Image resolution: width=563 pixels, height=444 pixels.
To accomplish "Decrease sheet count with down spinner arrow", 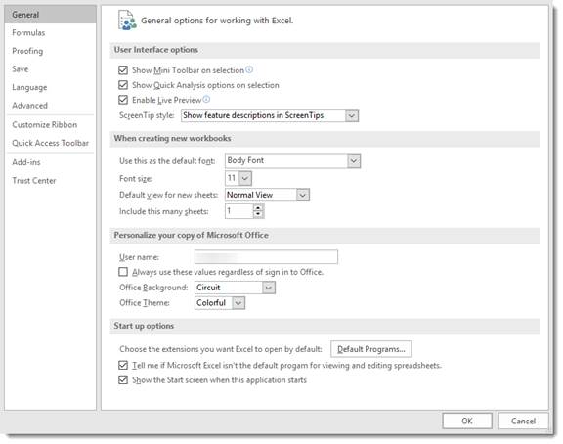I will click(x=258, y=215).
